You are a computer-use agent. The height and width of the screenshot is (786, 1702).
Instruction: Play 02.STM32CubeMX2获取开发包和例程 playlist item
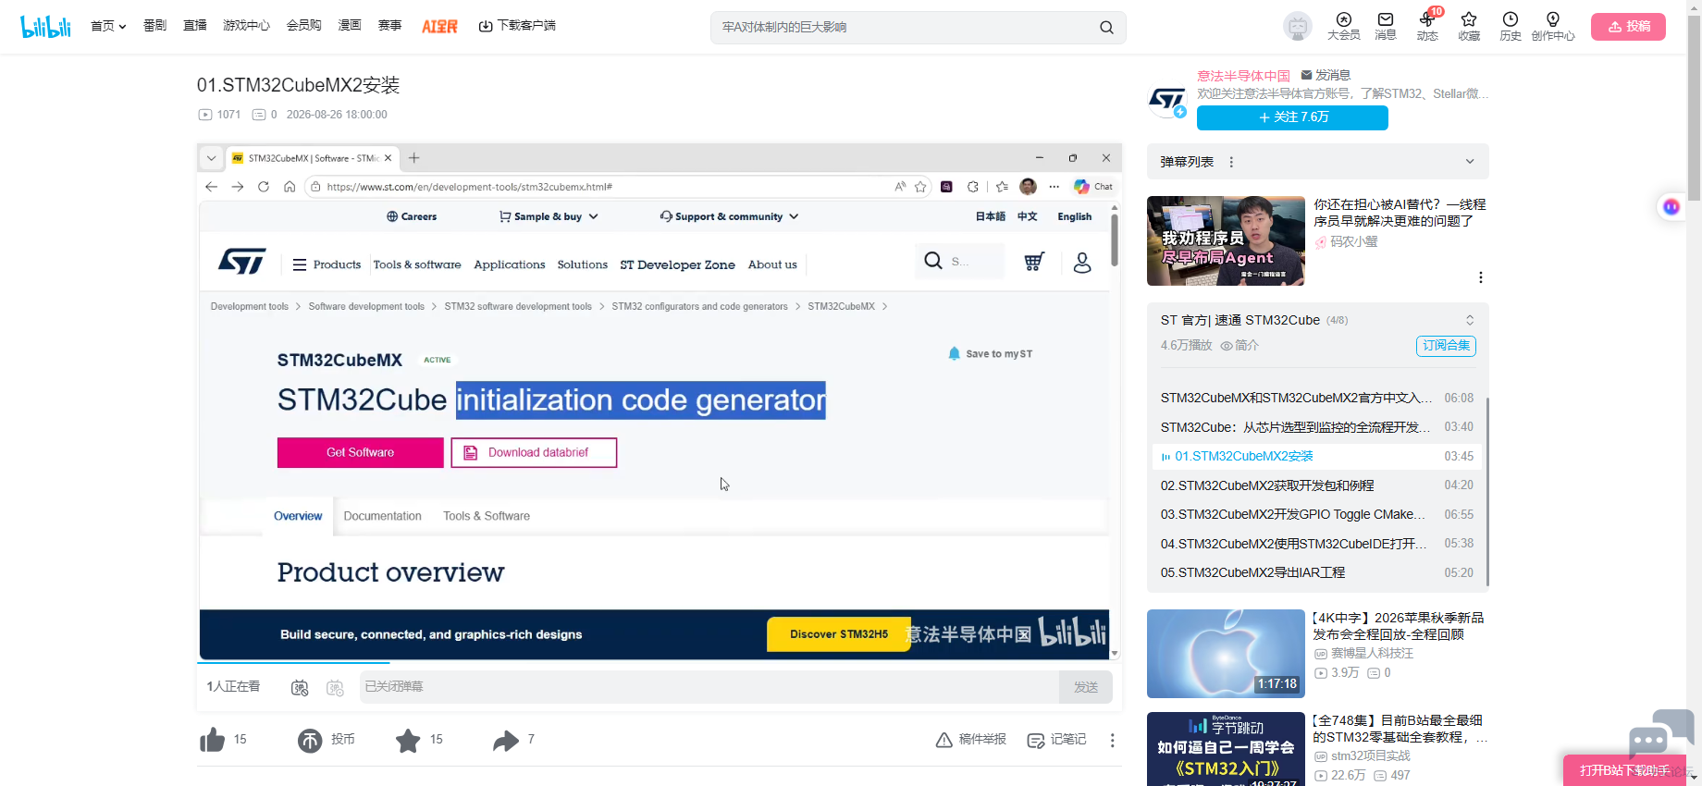click(x=1317, y=485)
